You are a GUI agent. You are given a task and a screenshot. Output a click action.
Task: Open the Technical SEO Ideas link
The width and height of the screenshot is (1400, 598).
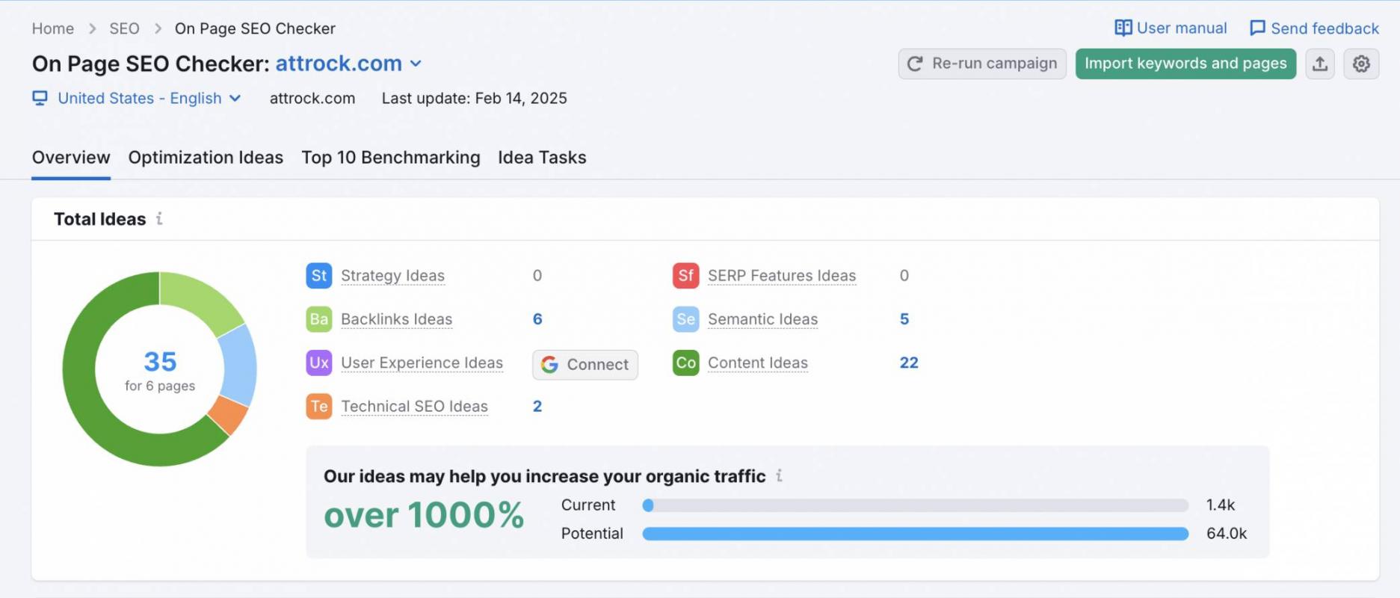414,406
